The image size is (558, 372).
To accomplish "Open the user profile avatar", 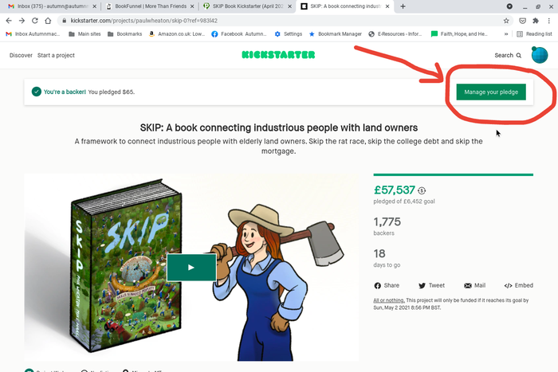I will pyautogui.click(x=539, y=55).
